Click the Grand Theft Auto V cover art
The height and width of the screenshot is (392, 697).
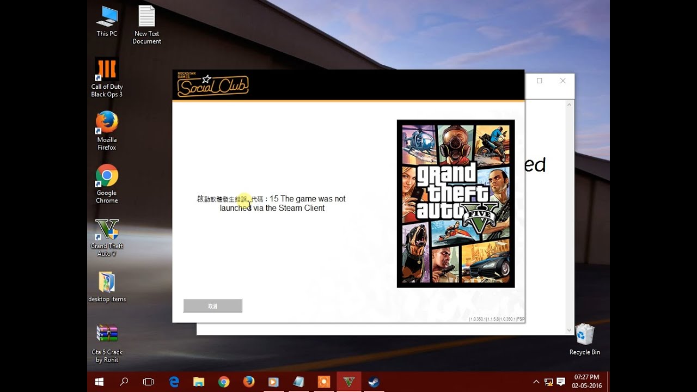click(456, 204)
